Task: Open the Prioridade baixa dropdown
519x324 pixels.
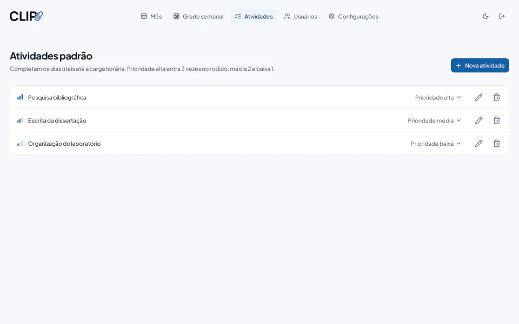Action: pyautogui.click(x=436, y=144)
